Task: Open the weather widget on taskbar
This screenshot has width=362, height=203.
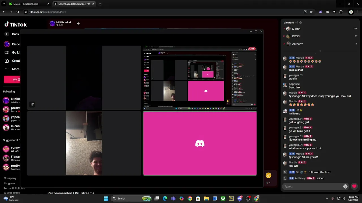Action: (x=11, y=198)
